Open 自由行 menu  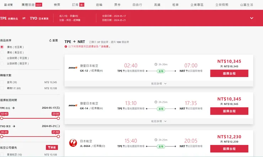(137, 5)
